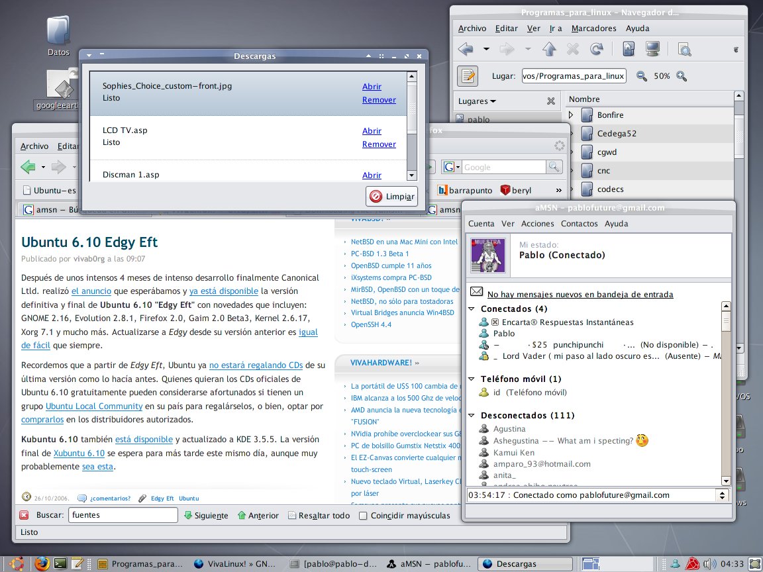Open the Cuenta menu in aMSN
The height and width of the screenshot is (572, 763).
point(482,224)
